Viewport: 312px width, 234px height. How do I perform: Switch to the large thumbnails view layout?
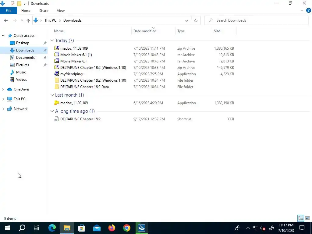click(307, 218)
